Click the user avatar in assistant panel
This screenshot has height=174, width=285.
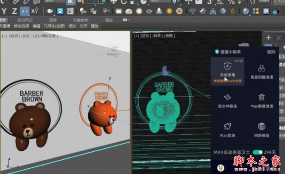220,168
